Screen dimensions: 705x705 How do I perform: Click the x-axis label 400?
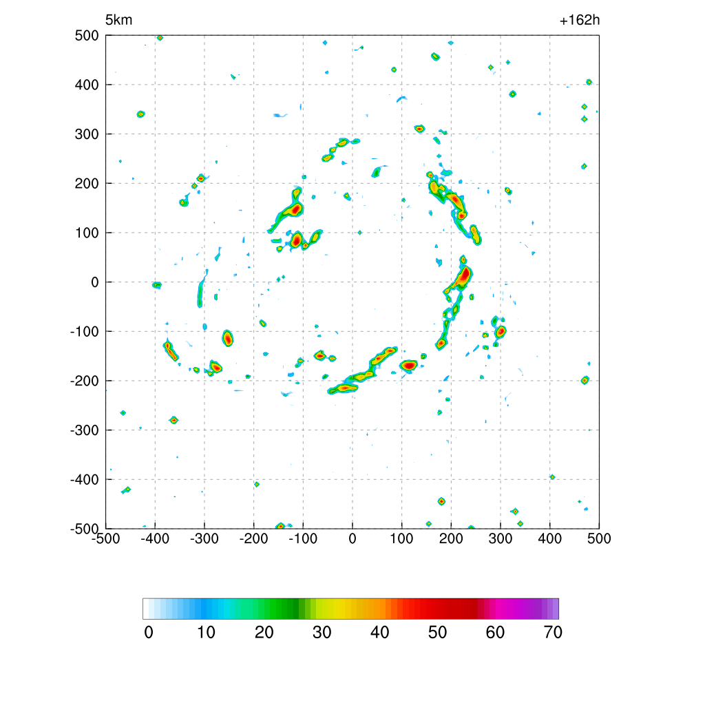pos(550,538)
